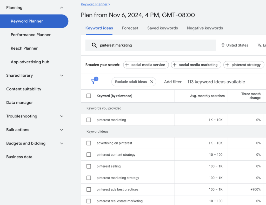Image resolution: width=266 pixels, height=205 pixels.
Task: Sort by Three month change header
Action: [251, 96]
